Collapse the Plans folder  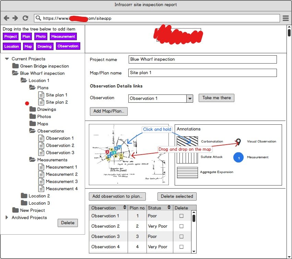coord(33,88)
